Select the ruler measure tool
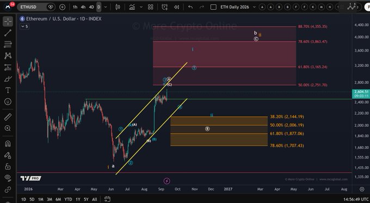This screenshot has width=370, height=203. [x=8, y=117]
